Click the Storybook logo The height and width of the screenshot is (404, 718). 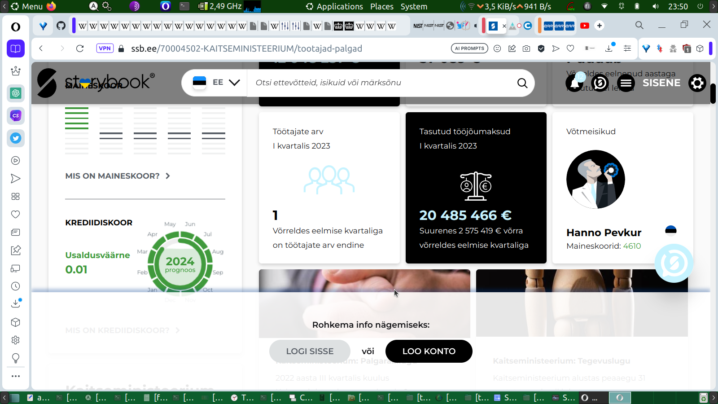pos(96,83)
